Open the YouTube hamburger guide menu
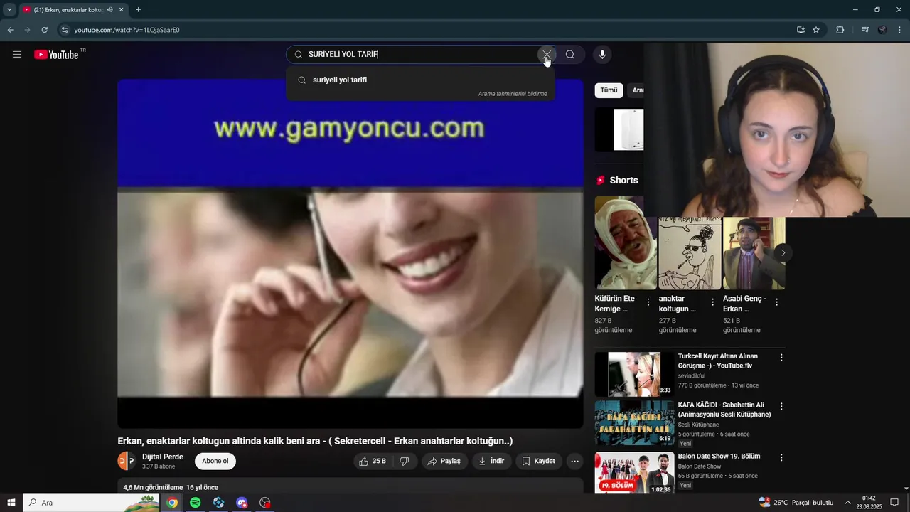Image resolution: width=910 pixels, height=512 pixels. click(x=17, y=55)
